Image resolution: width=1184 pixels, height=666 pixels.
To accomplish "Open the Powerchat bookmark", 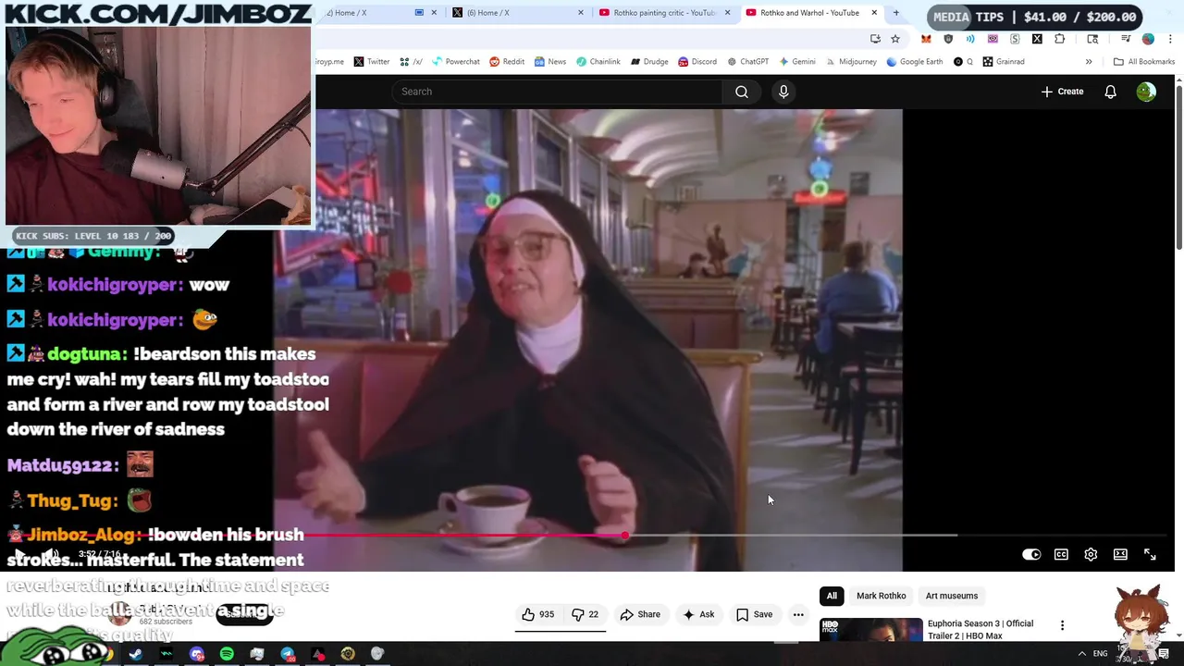I will tap(454, 62).
